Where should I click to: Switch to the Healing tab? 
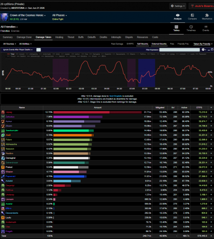[59, 37]
